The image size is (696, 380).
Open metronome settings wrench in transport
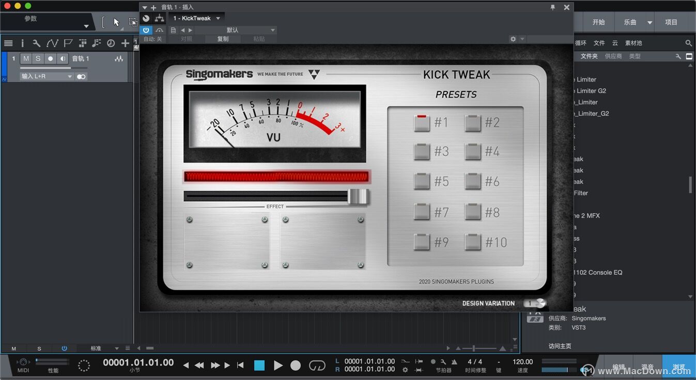coord(444,361)
